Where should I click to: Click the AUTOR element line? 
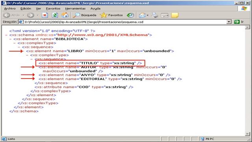click(102, 69)
